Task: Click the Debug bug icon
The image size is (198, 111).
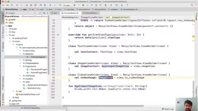Action: click(x=83, y=5)
